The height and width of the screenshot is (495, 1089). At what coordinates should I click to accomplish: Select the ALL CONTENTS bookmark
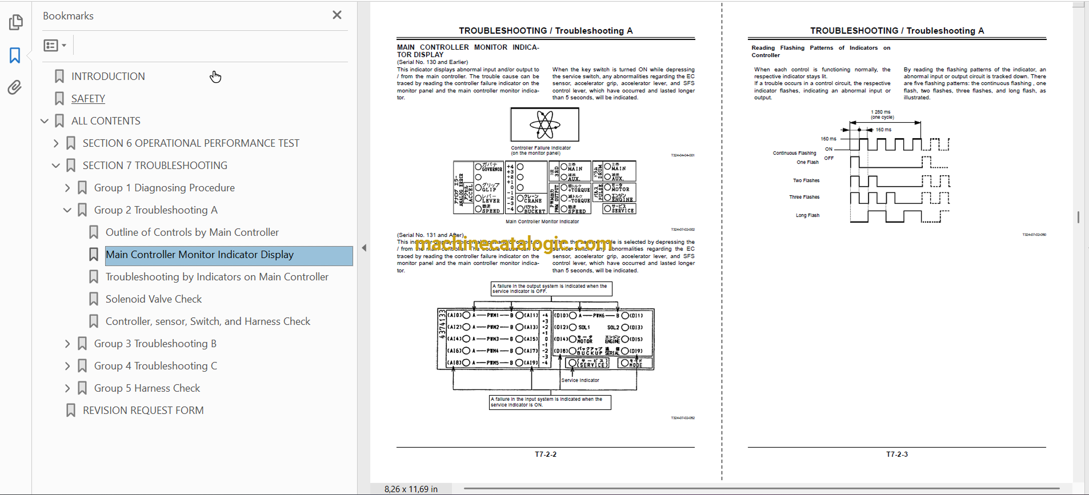[106, 120]
